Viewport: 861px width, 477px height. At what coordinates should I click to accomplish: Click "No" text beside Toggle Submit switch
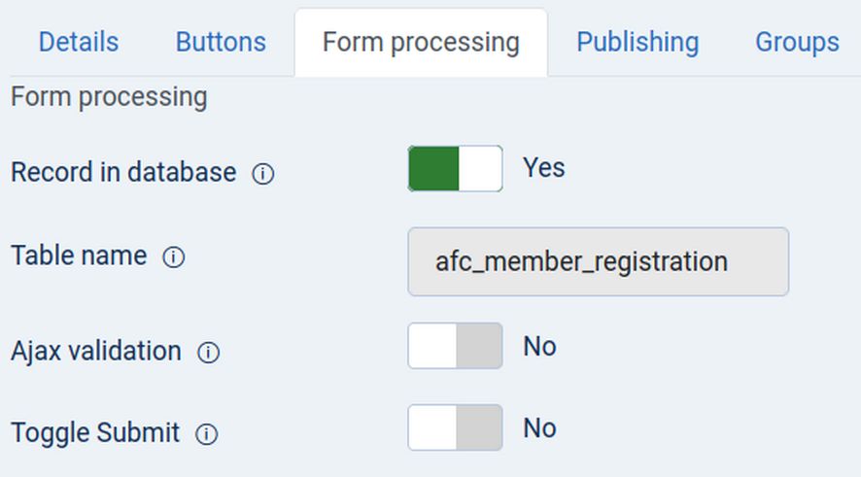pyautogui.click(x=539, y=428)
